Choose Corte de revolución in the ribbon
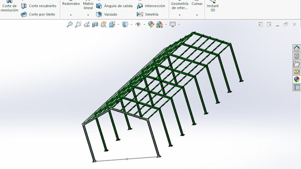The height and width of the screenshot is (169, 301). click(9, 7)
